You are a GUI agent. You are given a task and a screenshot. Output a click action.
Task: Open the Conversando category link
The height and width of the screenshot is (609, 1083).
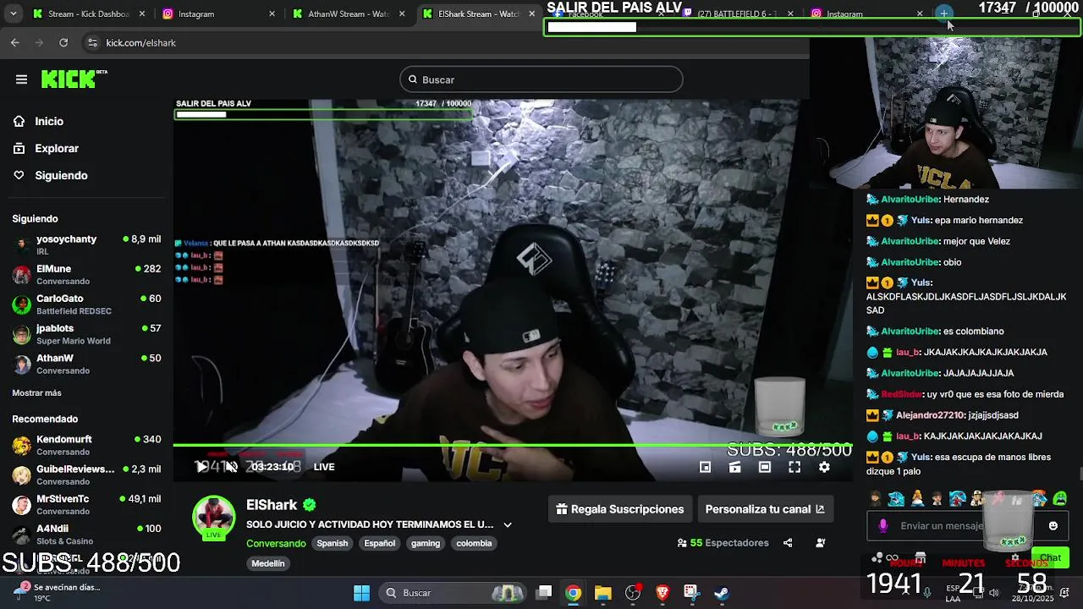(x=276, y=543)
